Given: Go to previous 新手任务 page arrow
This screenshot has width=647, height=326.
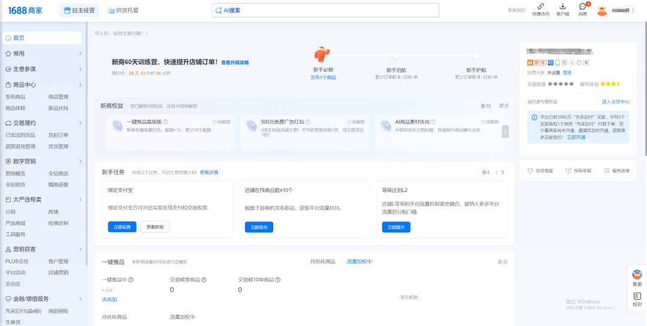Looking at the screenshot, I should point(497,173).
